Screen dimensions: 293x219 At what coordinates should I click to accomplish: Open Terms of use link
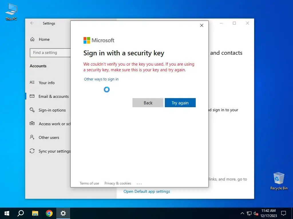(89, 183)
